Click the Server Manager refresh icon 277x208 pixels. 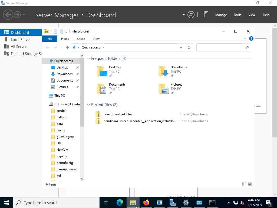click(x=191, y=15)
